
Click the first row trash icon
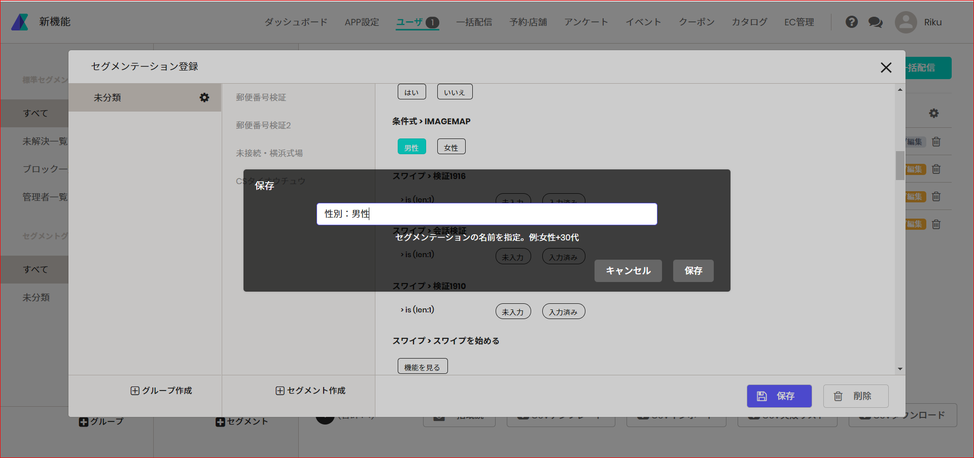point(936,142)
